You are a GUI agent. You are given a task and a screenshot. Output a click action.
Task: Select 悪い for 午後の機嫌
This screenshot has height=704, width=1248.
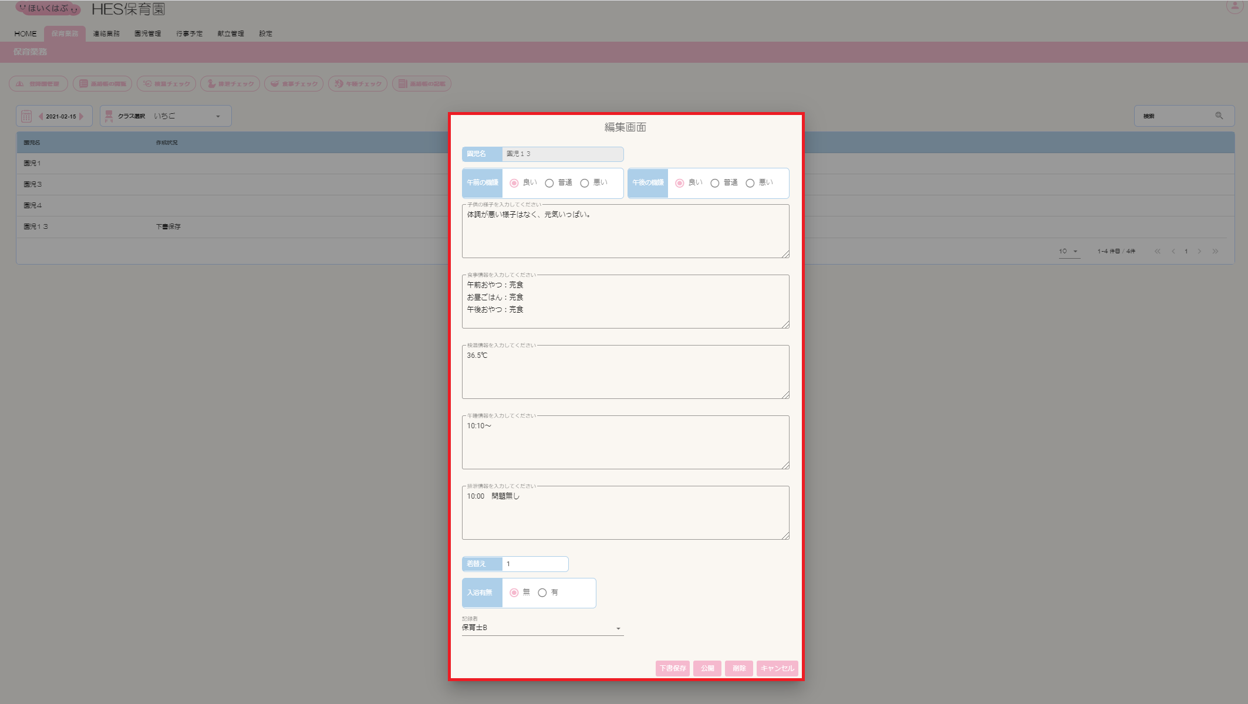[x=750, y=183]
